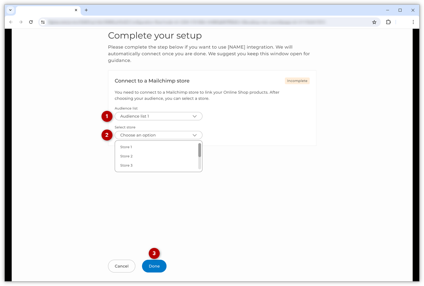Select Store 3 from the list

point(126,165)
